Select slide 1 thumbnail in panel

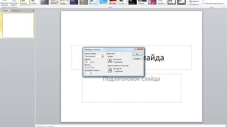(x=18, y=25)
